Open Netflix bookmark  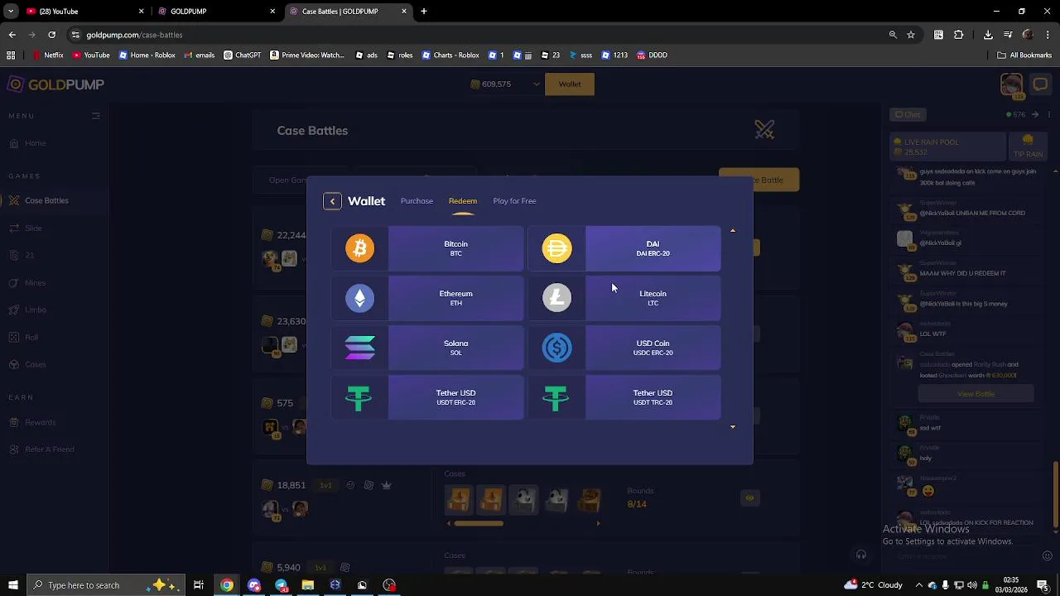(x=48, y=55)
